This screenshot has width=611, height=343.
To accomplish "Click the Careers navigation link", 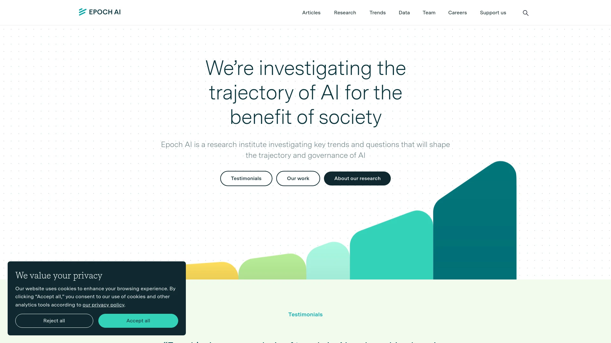I will (x=457, y=12).
